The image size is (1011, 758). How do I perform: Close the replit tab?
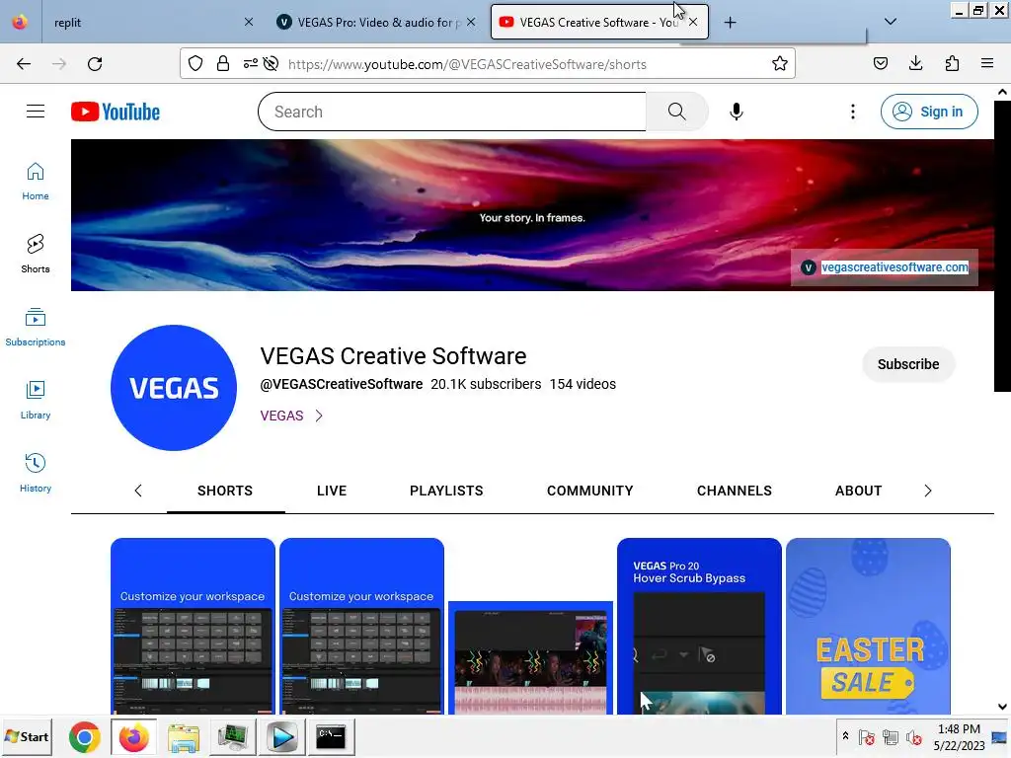[249, 22]
